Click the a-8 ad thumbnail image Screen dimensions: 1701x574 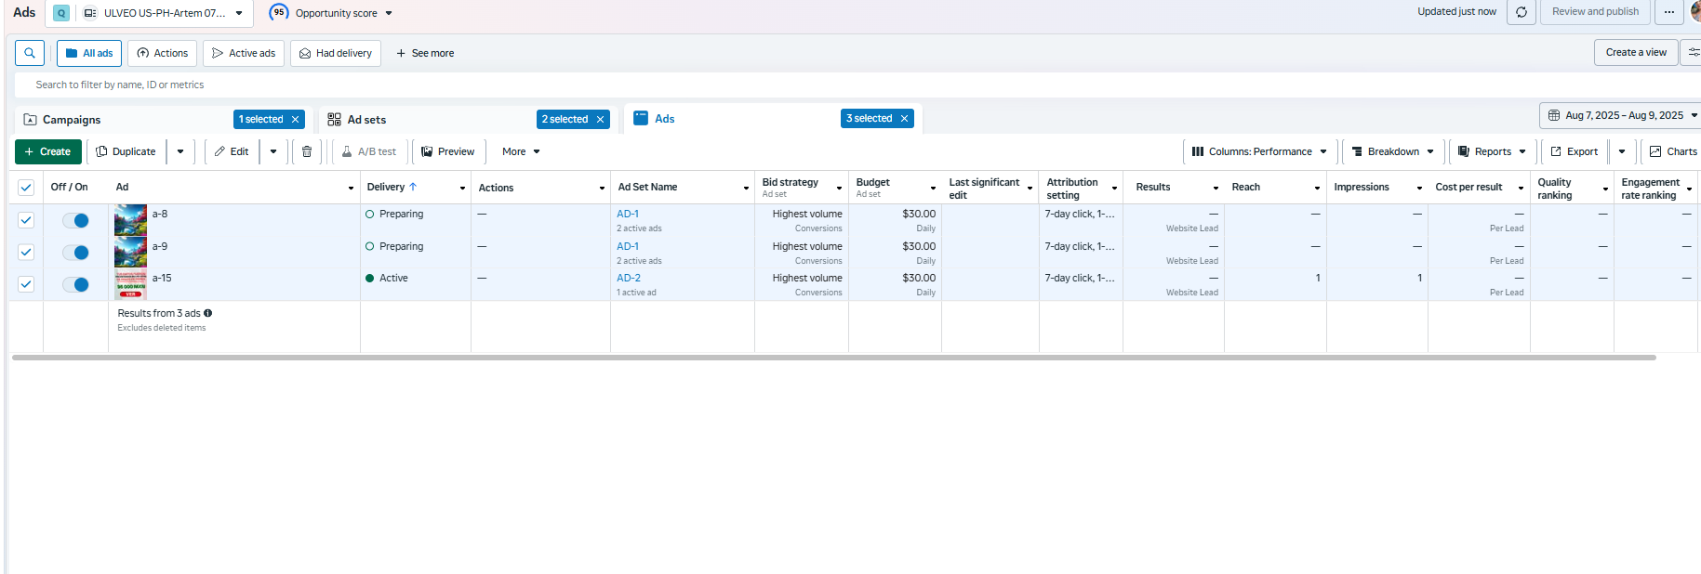[x=130, y=220]
